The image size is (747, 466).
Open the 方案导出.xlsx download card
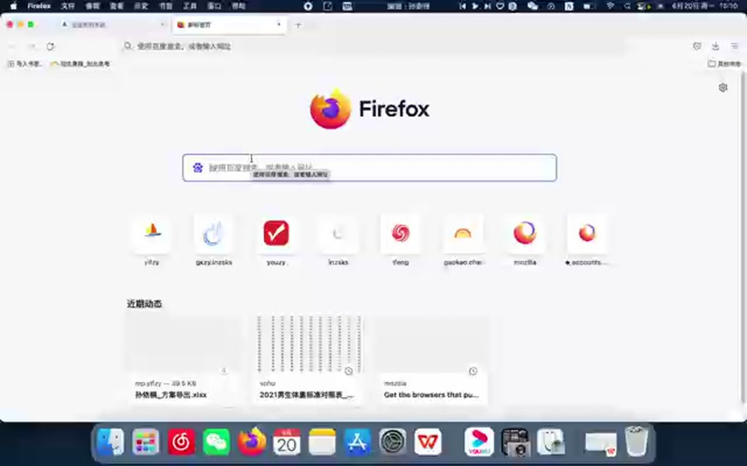pyautogui.click(x=184, y=361)
